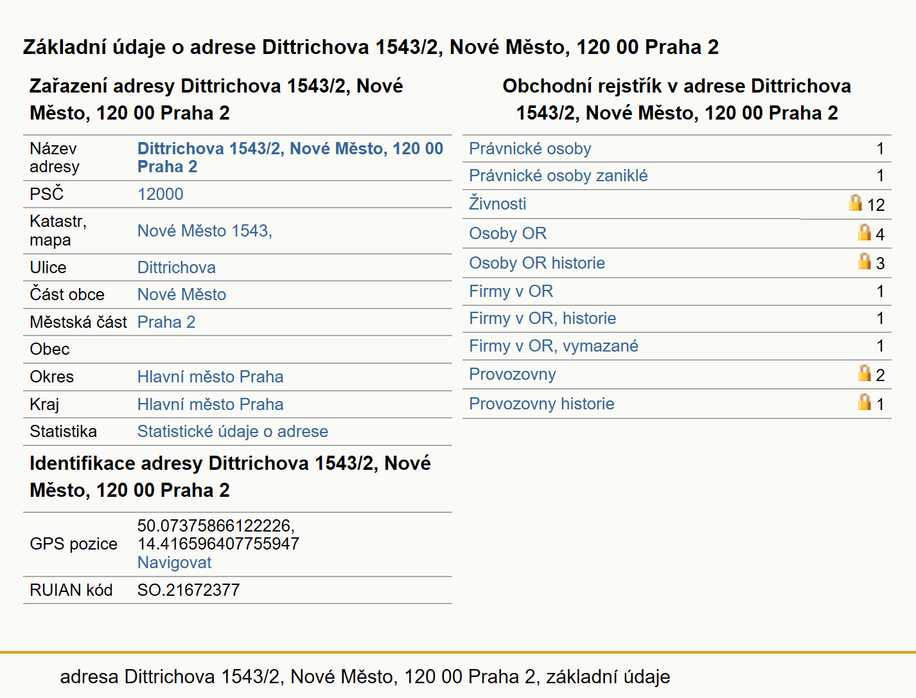
Task: Open Provozovny historie link
Action: click(542, 404)
